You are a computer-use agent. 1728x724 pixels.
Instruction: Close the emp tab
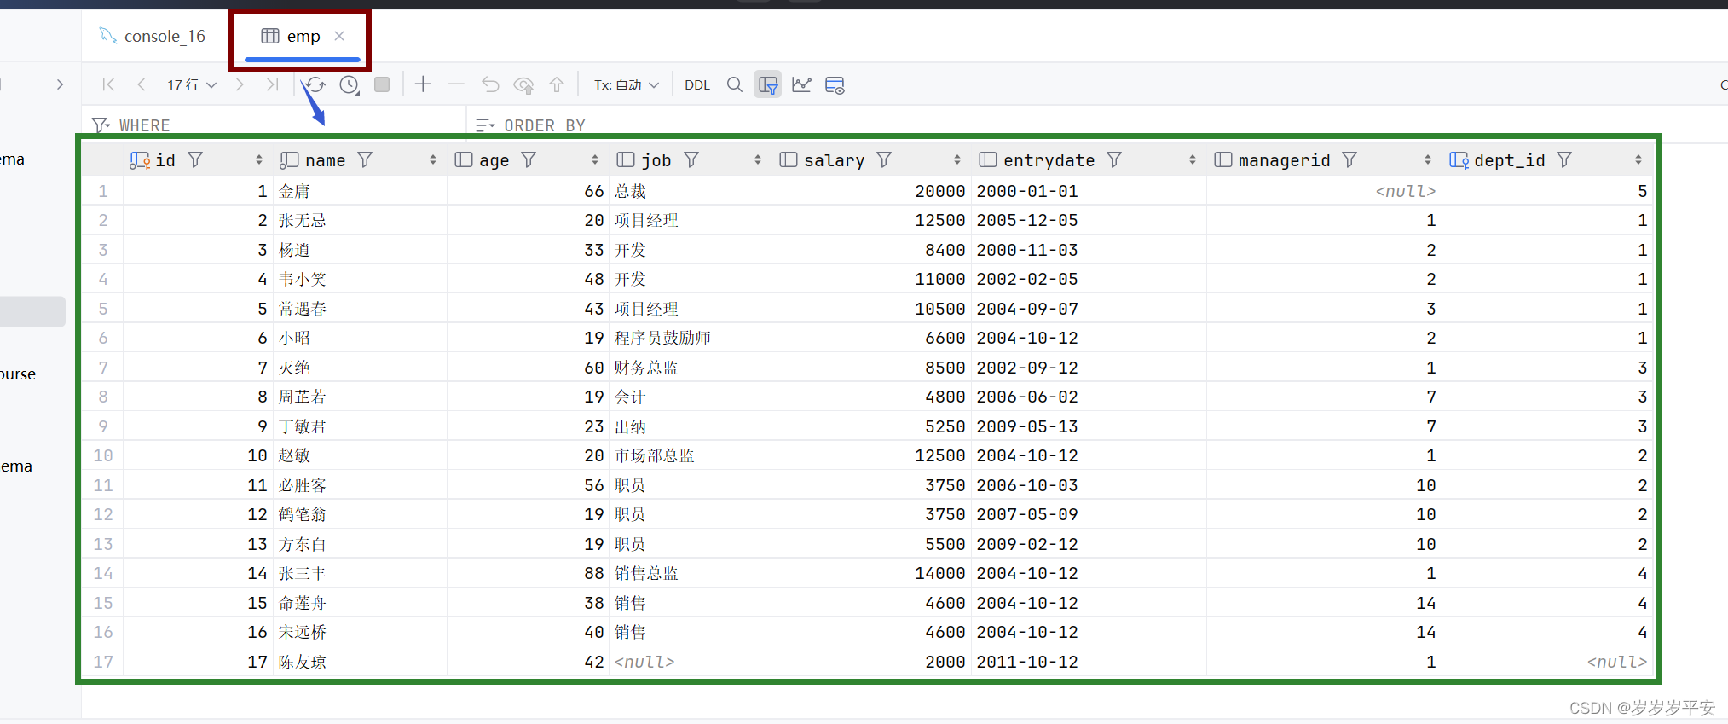coord(339,36)
